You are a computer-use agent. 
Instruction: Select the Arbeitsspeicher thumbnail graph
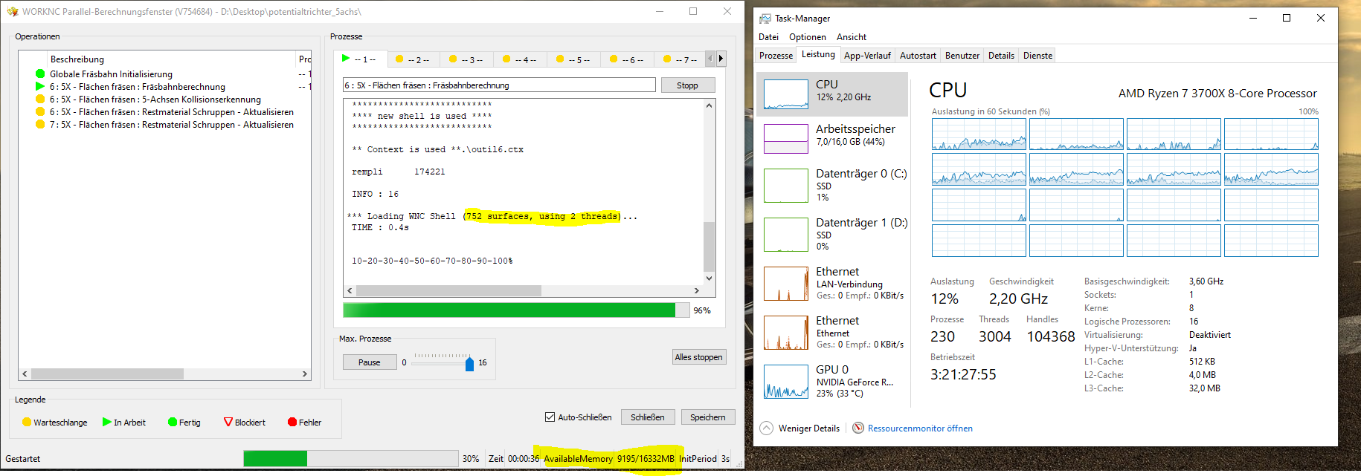(x=786, y=139)
